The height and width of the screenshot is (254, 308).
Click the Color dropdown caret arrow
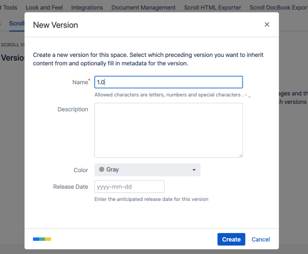pyautogui.click(x=194, y=170)
